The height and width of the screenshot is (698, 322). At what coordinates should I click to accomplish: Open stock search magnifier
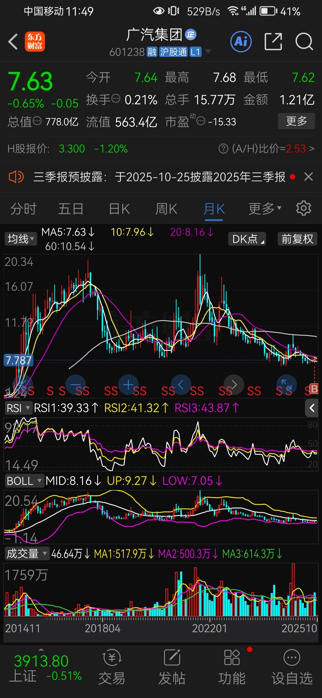[304, 41]
